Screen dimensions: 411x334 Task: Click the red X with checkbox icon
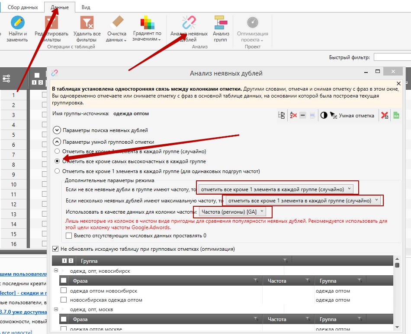(x=385, y=115)
